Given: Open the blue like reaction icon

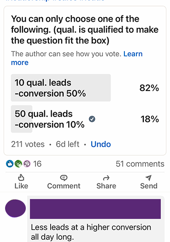Looking at the screenshot, I should [x=10, y=164].
